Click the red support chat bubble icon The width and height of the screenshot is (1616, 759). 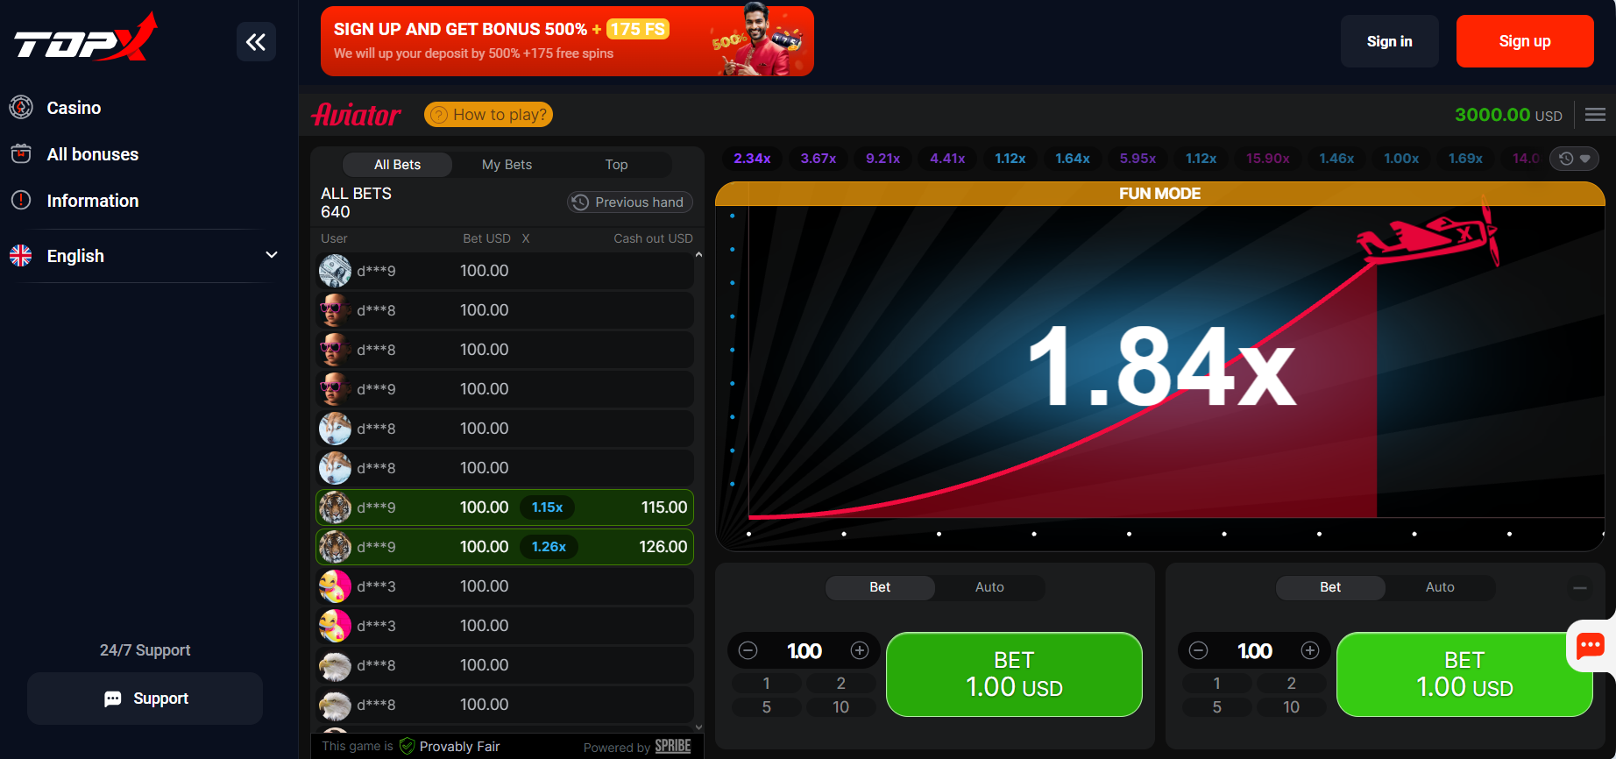[1590, 647]
